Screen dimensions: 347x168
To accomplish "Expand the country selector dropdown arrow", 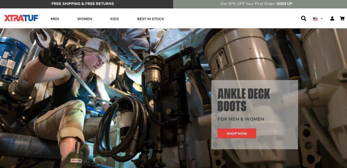I will [322, 19].
